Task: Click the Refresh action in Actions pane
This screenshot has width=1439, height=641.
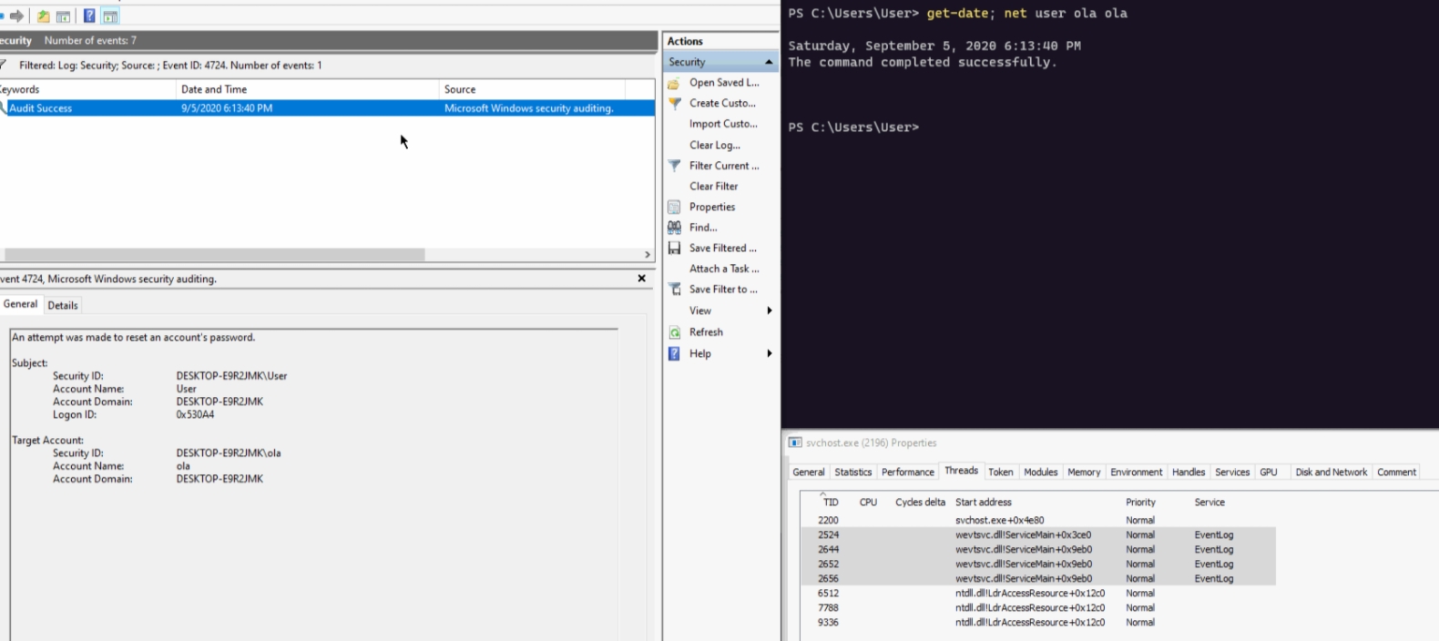Action: (x=706, y=332)
